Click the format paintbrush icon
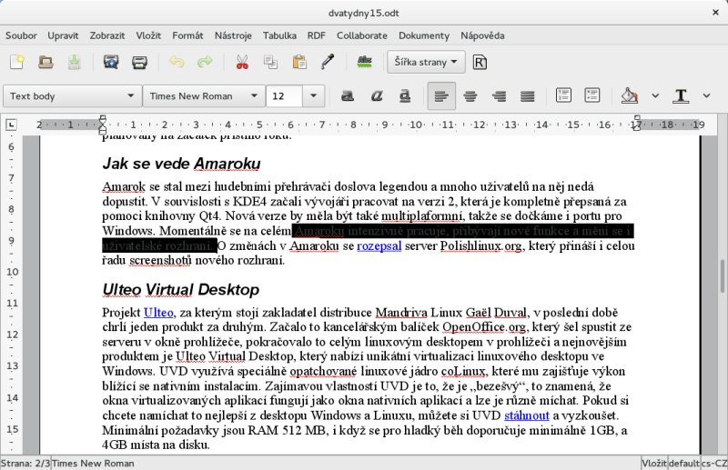This screenshot has height=470, width=728. (327, 62)
